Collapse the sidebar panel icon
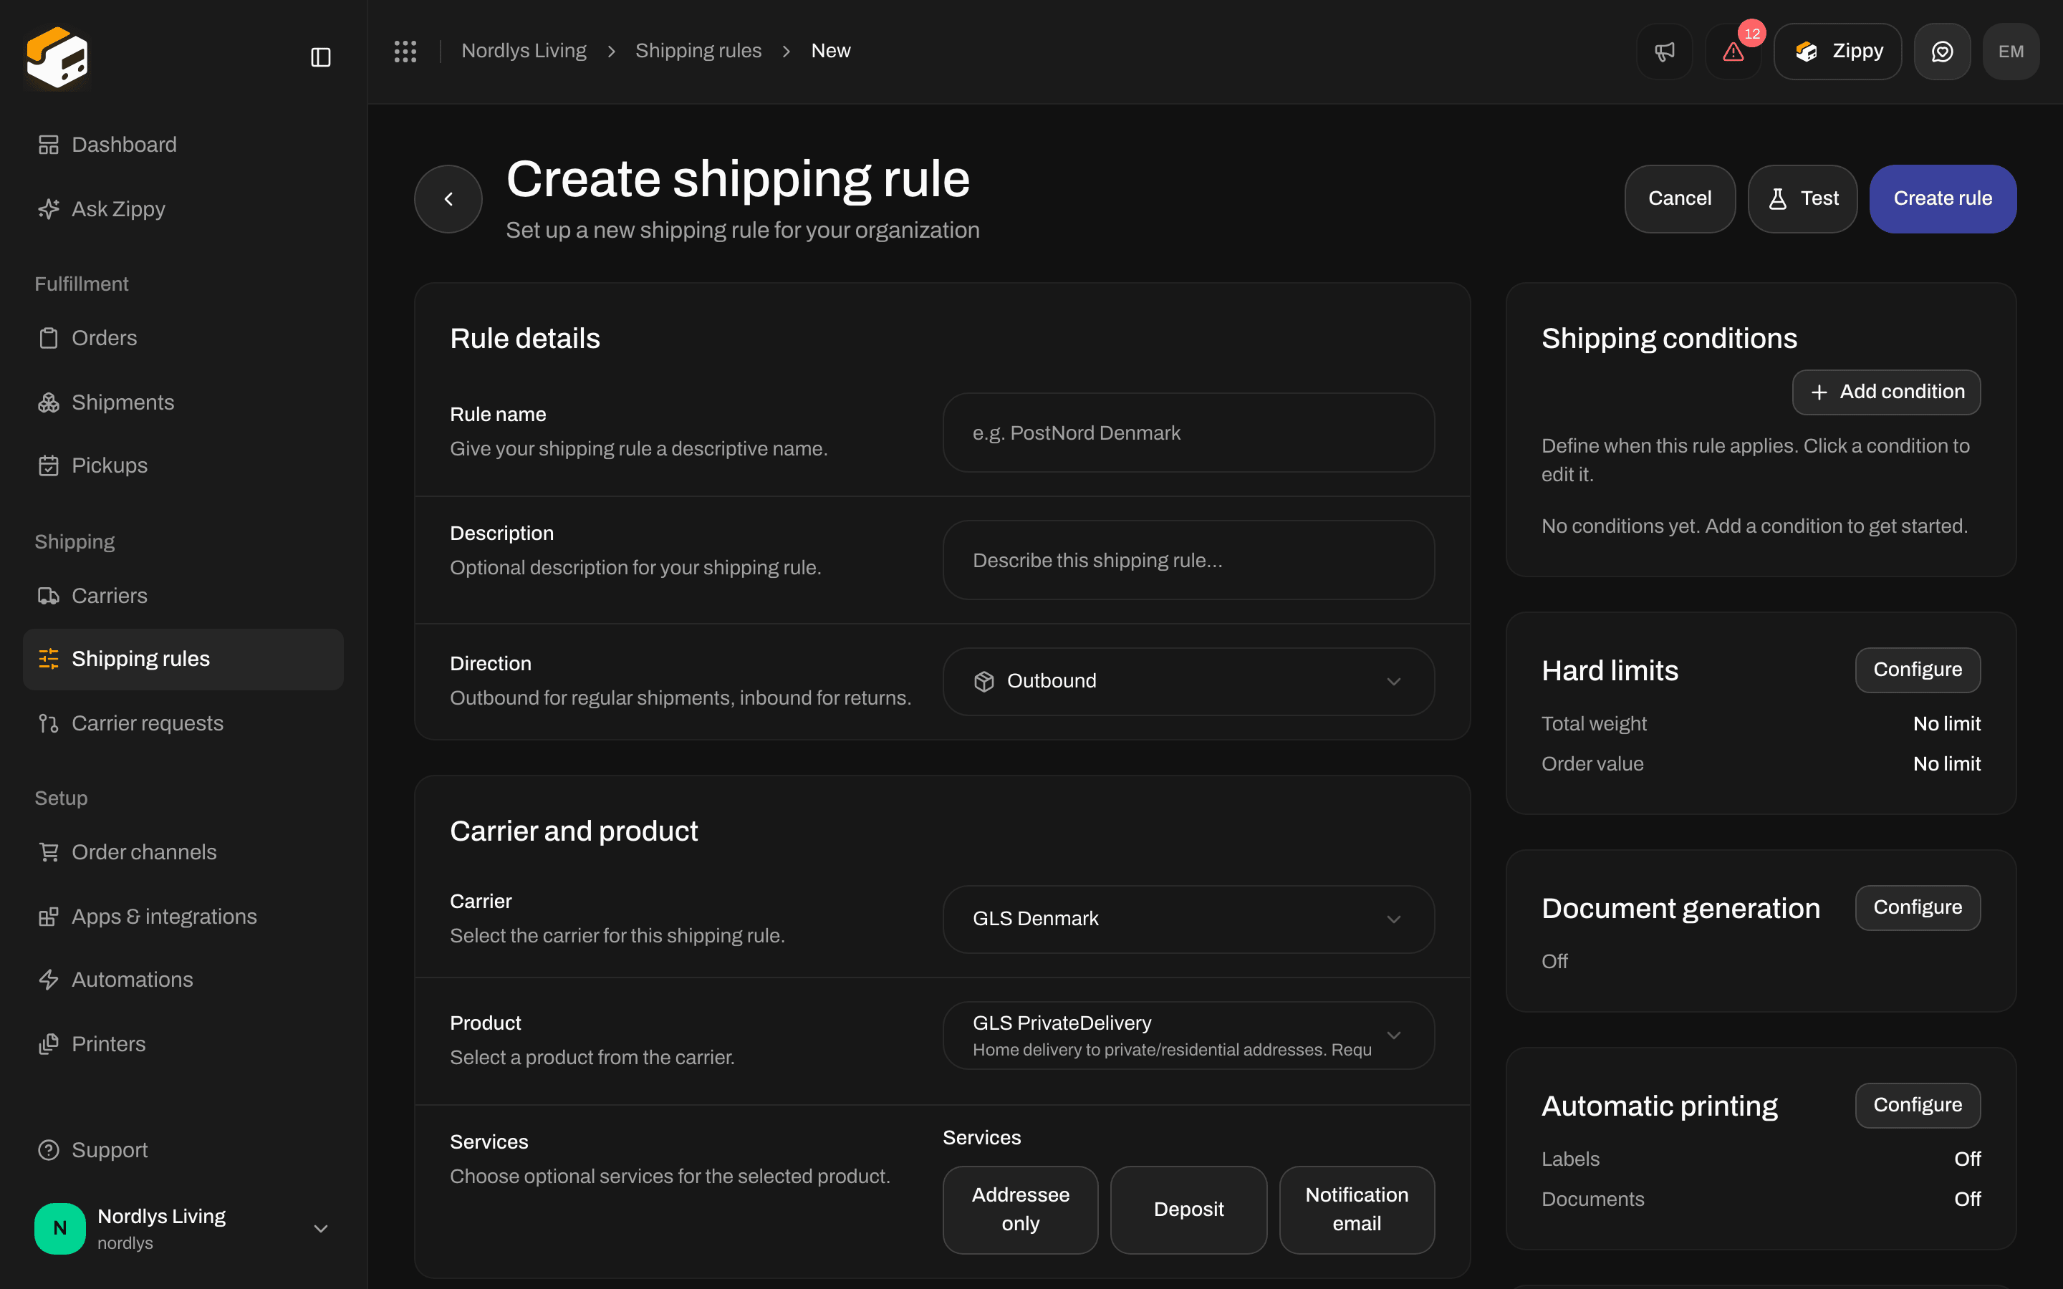The height and width of the screenshot is (1289, 2063). (320, 57)
